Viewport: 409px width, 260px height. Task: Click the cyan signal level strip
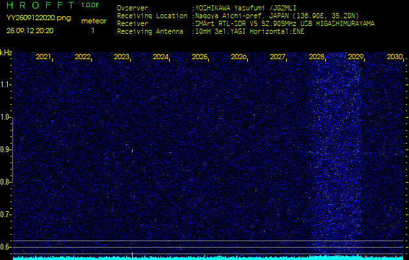209,258
